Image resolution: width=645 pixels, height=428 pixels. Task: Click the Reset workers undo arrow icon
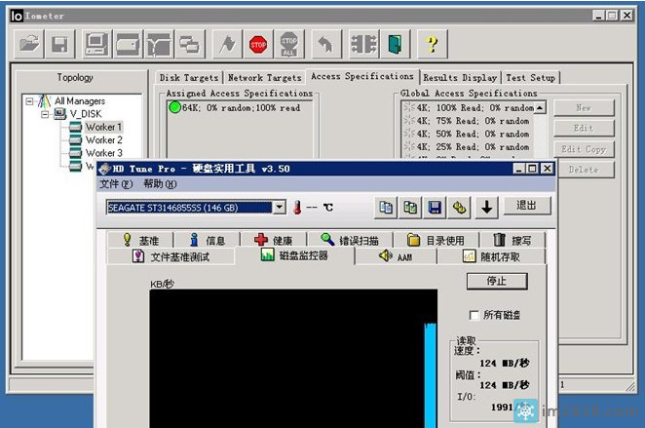pos(325,44)
